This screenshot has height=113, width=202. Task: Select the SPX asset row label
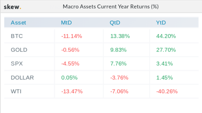(x=17, y=64)
